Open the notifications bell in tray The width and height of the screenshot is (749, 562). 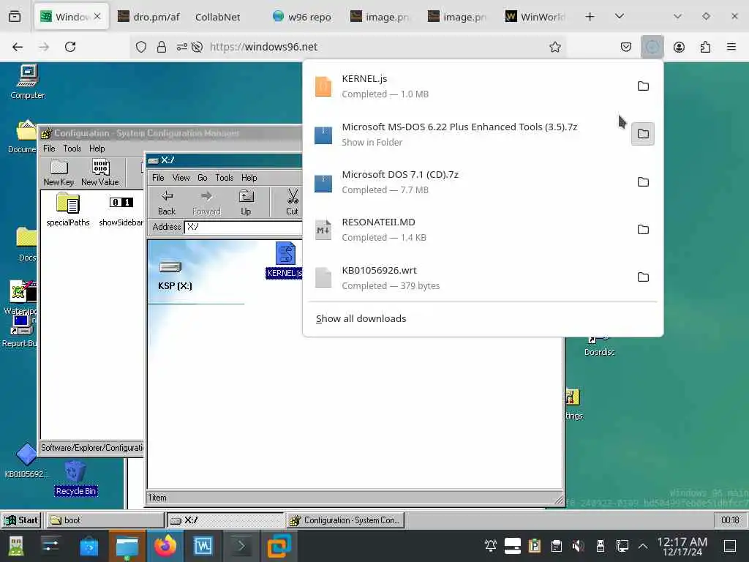491,546
